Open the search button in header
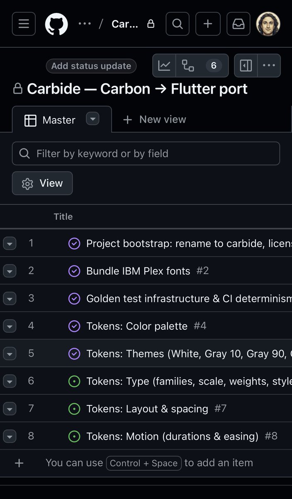Image resolution: width=292 pixels, height=499 pixels. coord(178,24)
